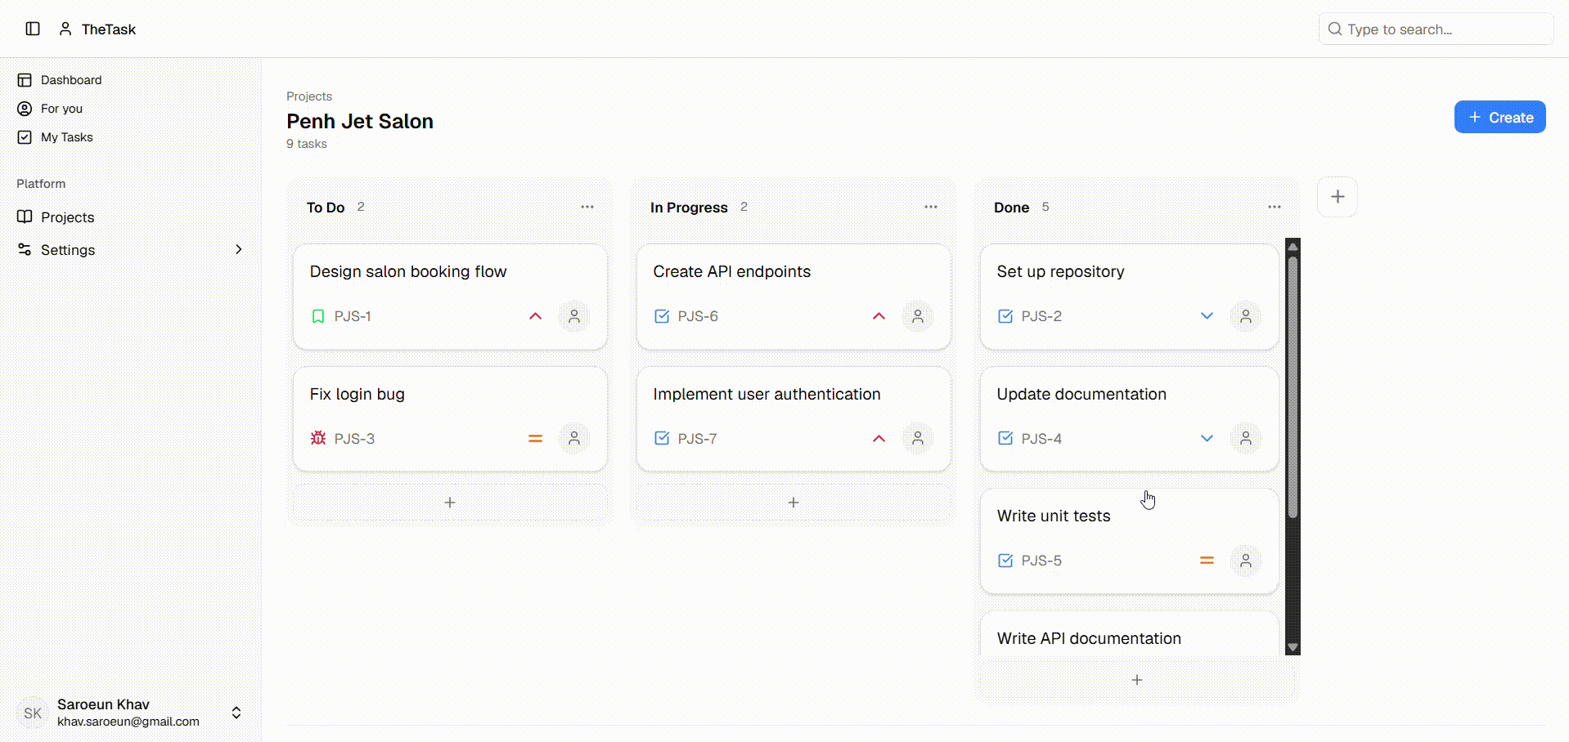Click the assignee avatar on Implement user authentication
Image resolution: width=1569 pixels, height=742 pixels.
918,438
